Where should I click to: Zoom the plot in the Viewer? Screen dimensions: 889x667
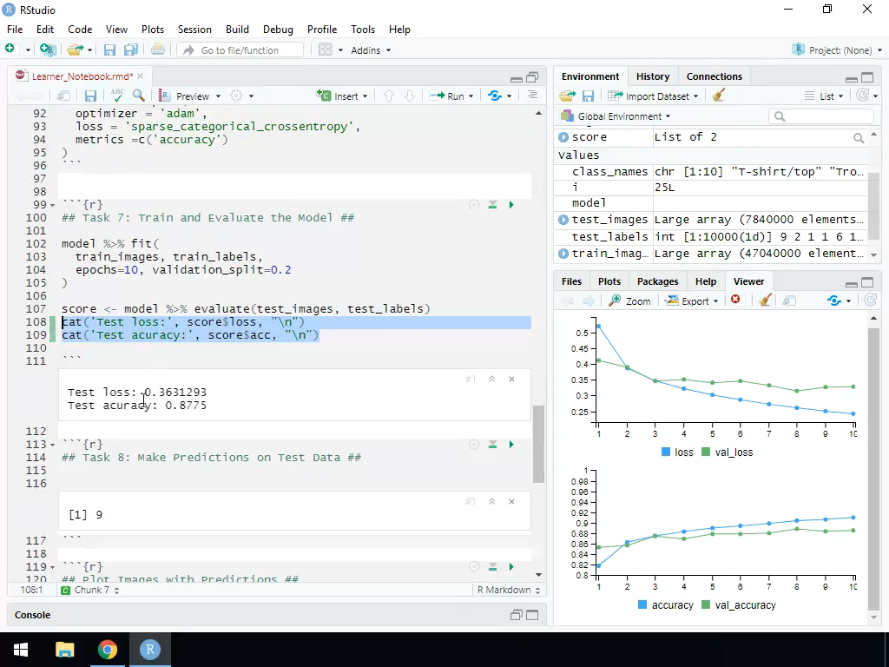tap(632, 300)
